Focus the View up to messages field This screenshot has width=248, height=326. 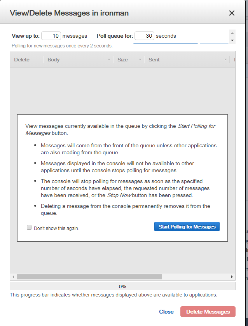(x=51, y=36)
